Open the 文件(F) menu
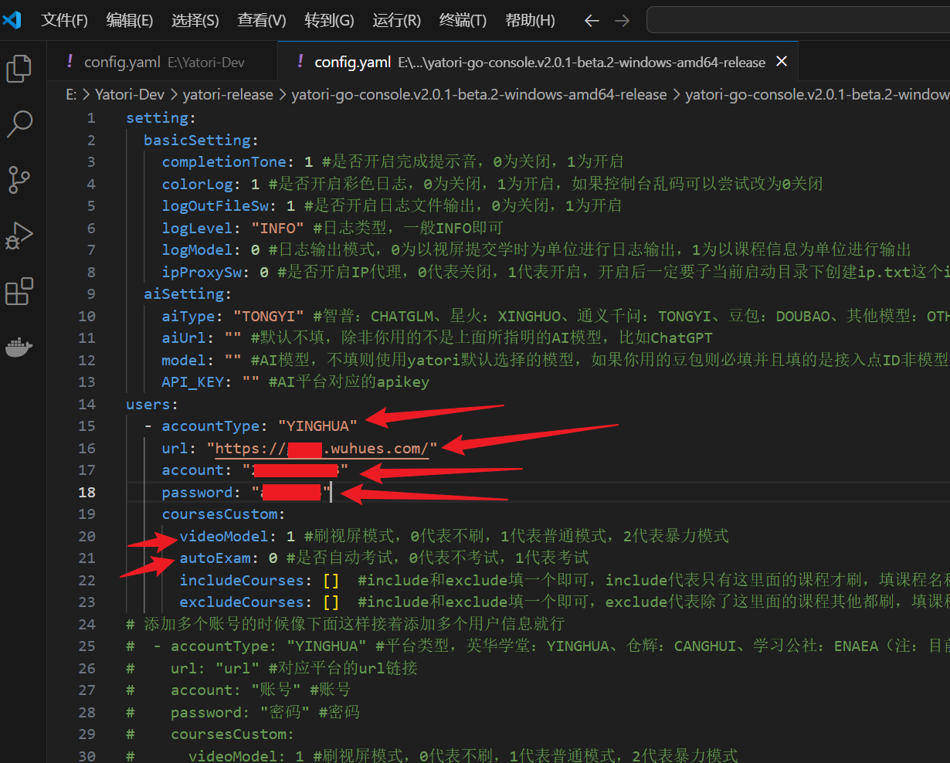This screenshot has width=950, height=763. coord(64,21)
